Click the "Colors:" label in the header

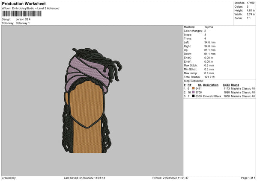[239, 7]
